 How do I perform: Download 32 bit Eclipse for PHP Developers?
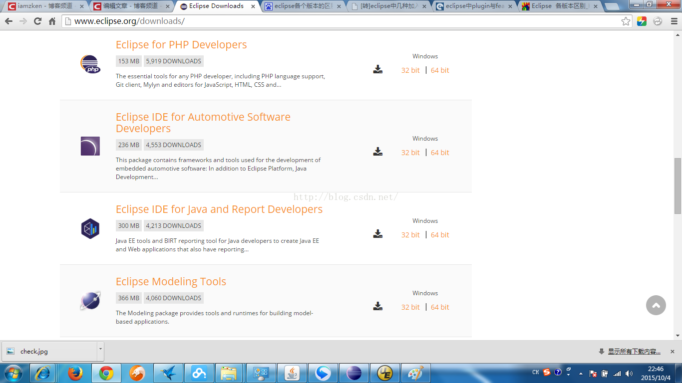click(410, 70)
